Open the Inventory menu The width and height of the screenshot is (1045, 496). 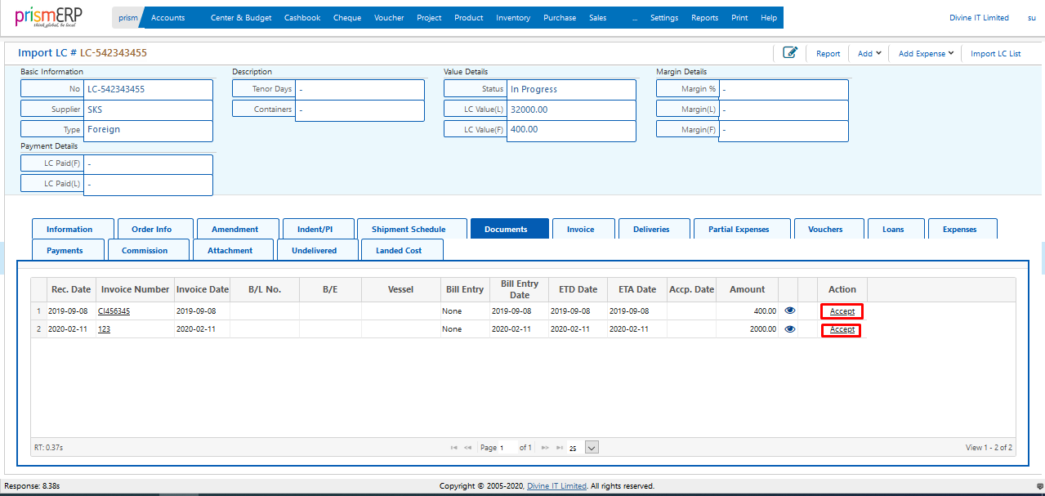point(512,16)
